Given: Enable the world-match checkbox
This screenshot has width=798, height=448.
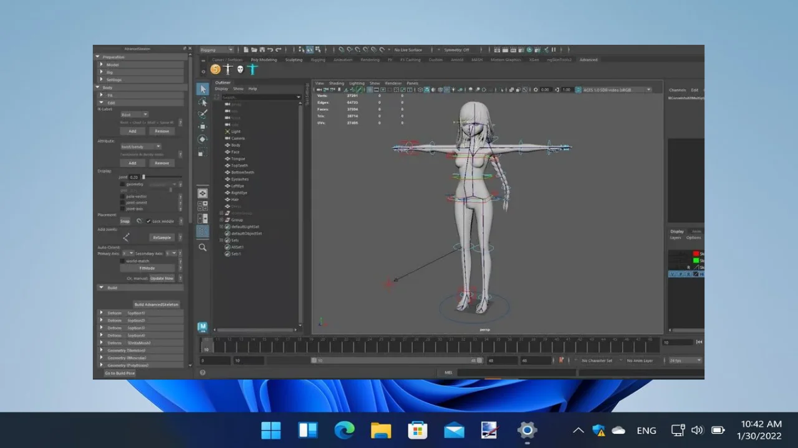Looking at the screenshot, I should tap(123, 261).
